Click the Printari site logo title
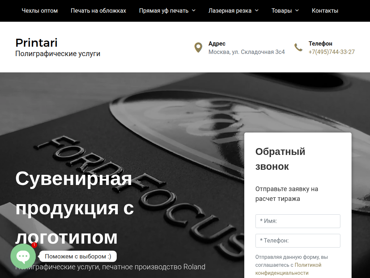 (36, 43)
